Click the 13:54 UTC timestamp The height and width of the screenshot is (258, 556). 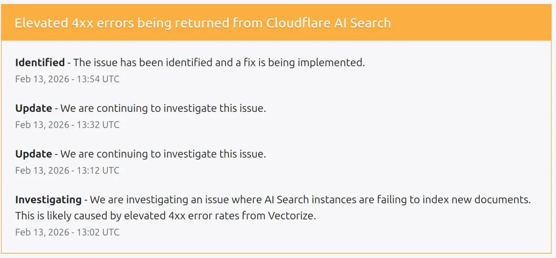[67, 79]
